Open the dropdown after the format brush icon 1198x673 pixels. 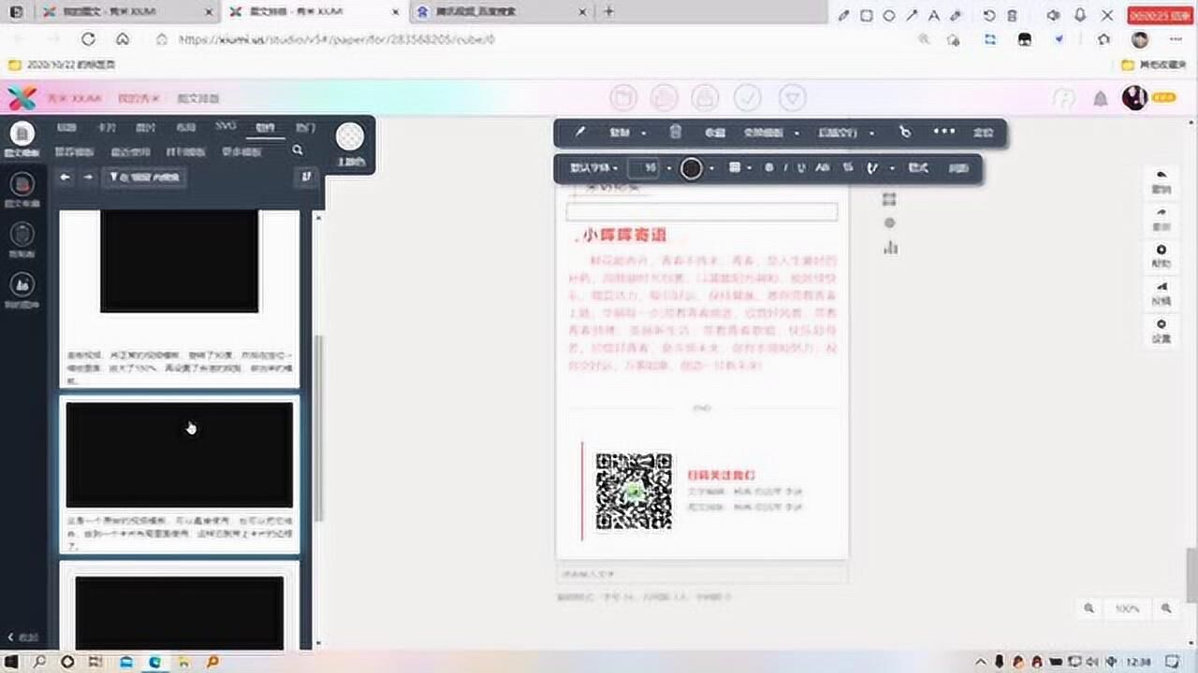[x=891, y=168]
